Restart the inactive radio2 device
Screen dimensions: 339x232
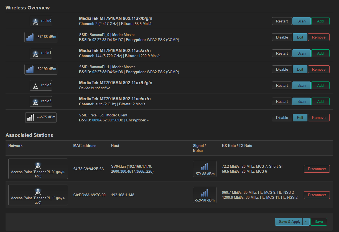click(282, 85)
